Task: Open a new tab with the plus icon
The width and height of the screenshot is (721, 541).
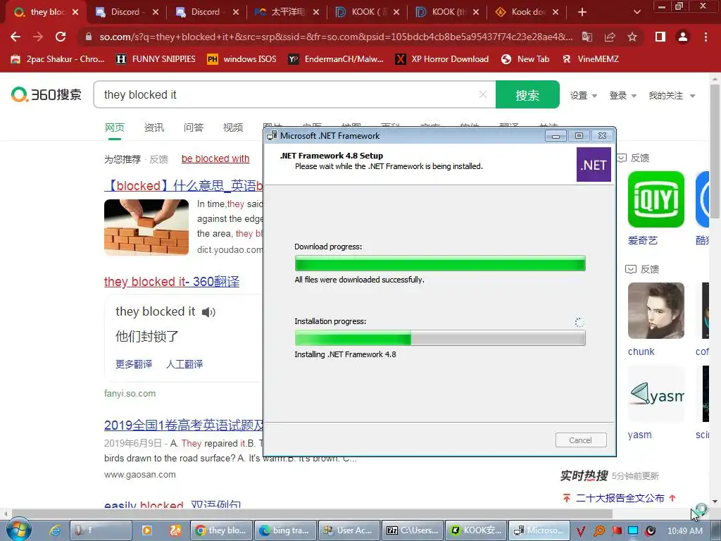Action: coord(582,12)
